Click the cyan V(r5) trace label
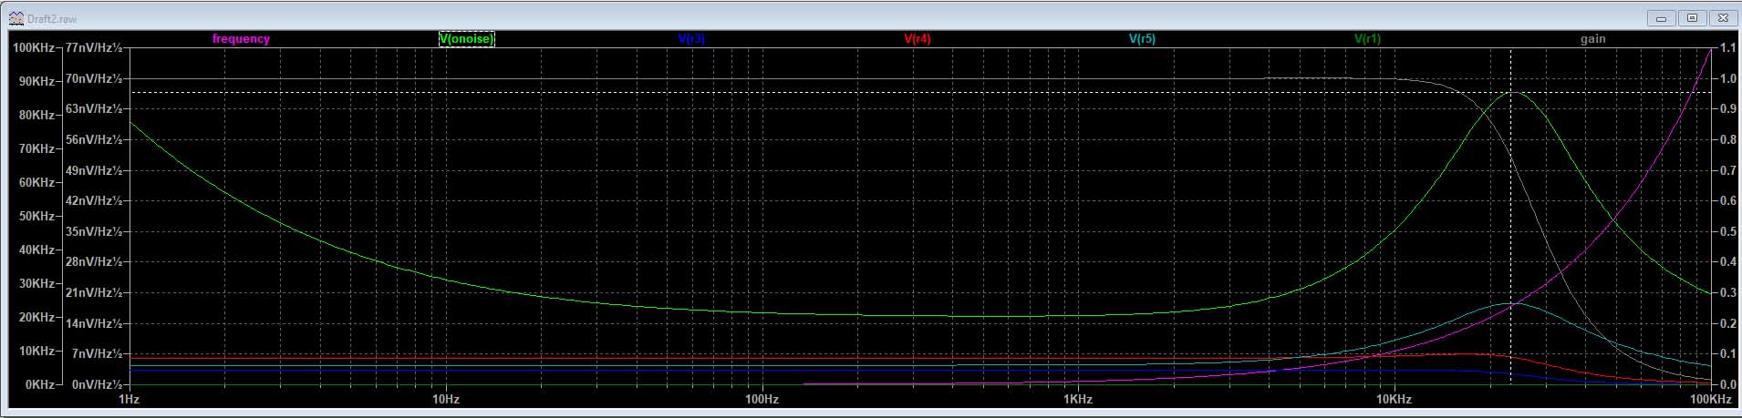 pos(1142,39)
